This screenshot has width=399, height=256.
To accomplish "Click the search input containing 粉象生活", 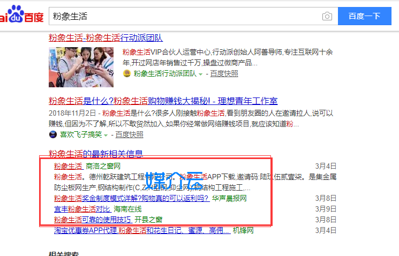I will point(182,17).
